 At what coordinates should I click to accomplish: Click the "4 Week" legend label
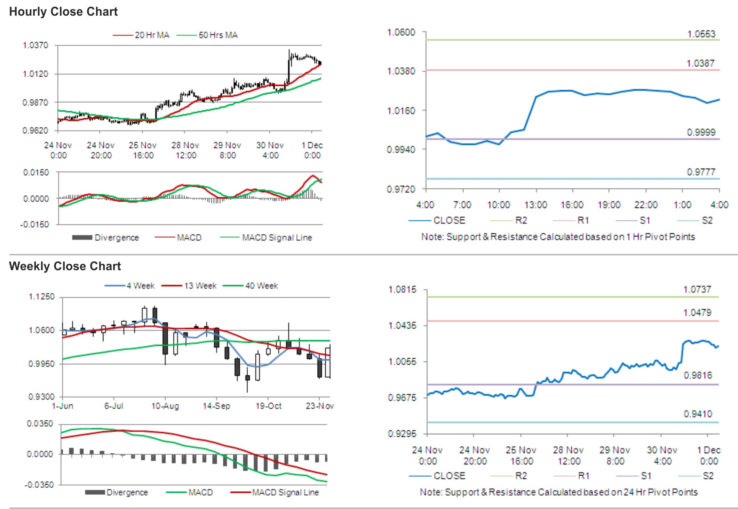pos(140,286)
